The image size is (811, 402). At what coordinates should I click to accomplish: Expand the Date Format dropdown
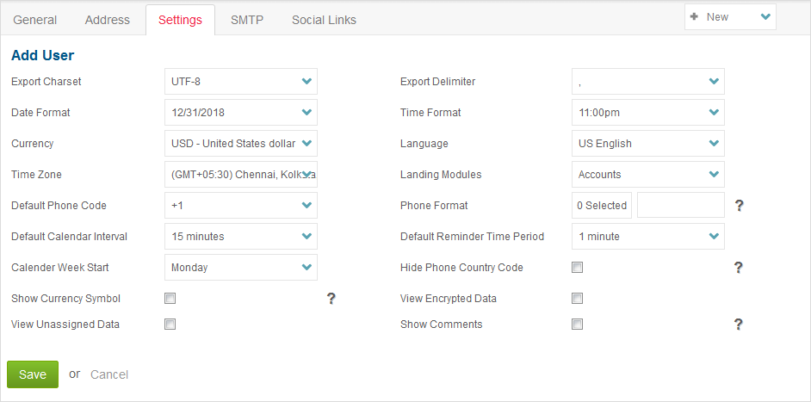click(x=241, y=112)
